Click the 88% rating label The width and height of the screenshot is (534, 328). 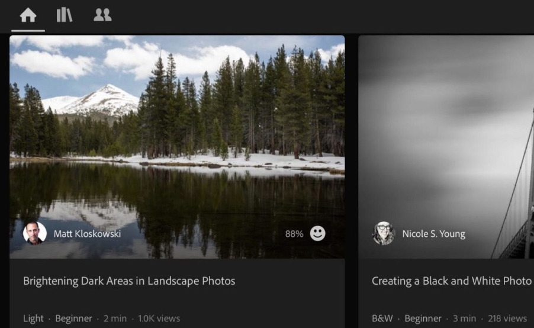point(294,234)
